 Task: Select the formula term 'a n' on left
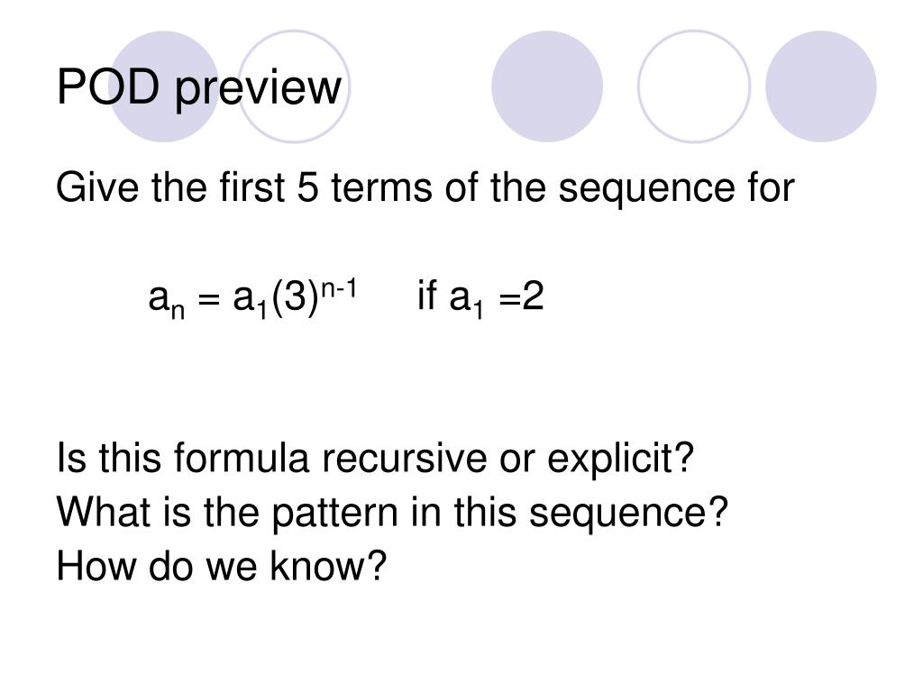click(167, 300)
